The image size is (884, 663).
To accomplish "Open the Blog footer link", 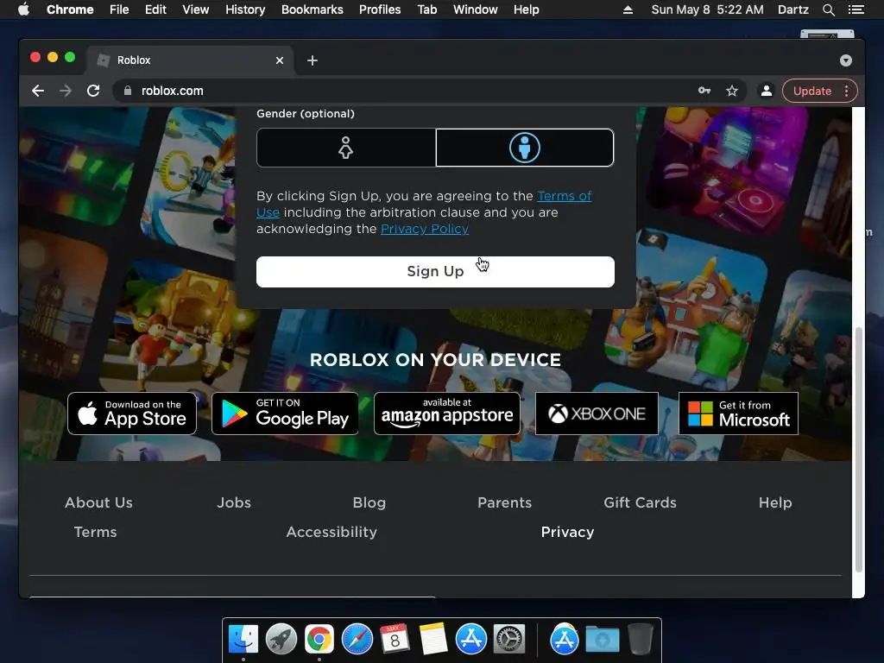I will [369, 502].
